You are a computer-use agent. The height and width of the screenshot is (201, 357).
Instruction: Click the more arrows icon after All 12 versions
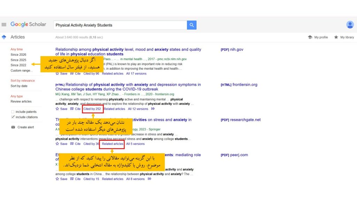click(153, 109)
